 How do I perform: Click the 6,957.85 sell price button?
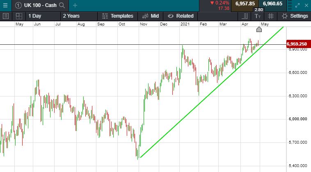(245, 4)
